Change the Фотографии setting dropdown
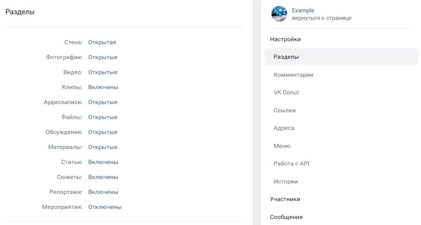 pos(102,57)
